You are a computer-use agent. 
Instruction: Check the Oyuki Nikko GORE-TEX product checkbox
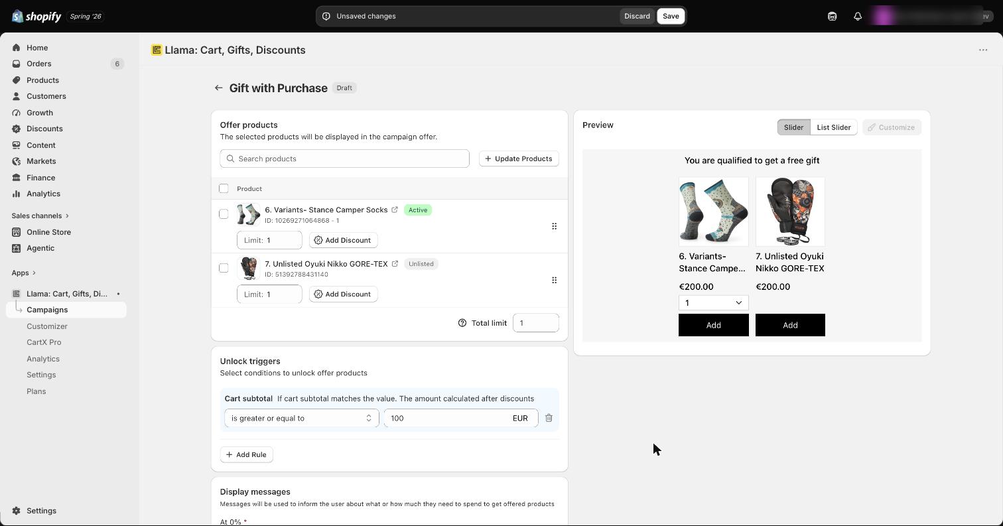224,268
